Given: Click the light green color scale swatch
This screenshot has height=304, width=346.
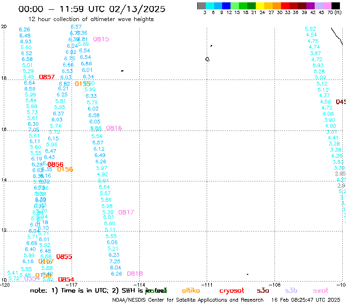Looking at the screenshot, I should (x=235, y=6).
